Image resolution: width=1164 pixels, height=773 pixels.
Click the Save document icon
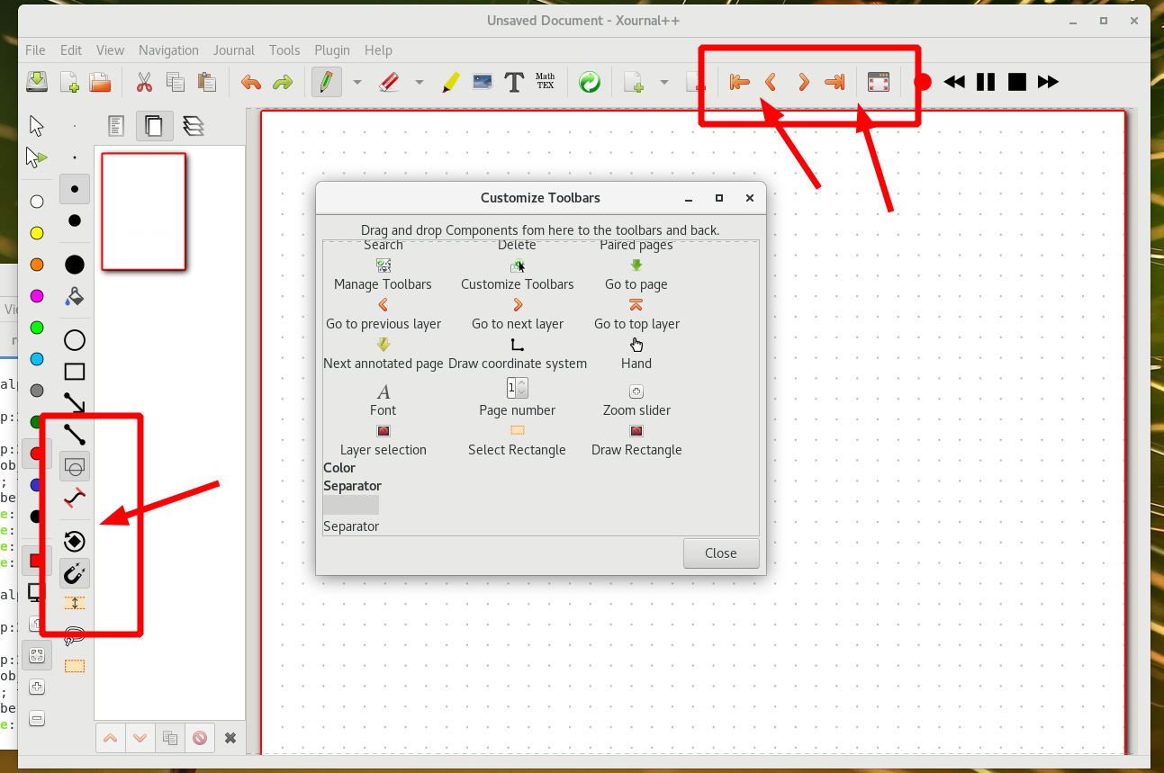36,82
